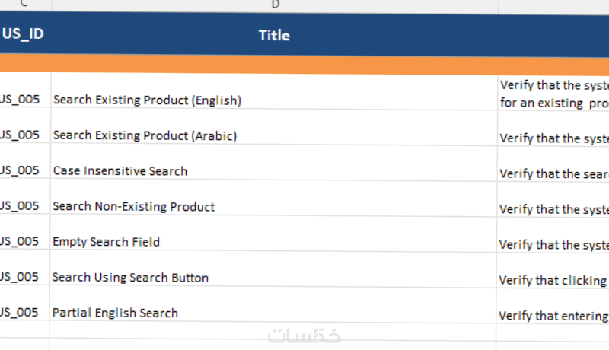
Task: Open description cell in Case Insensitive Search row
Action: [x=553, y=173]
